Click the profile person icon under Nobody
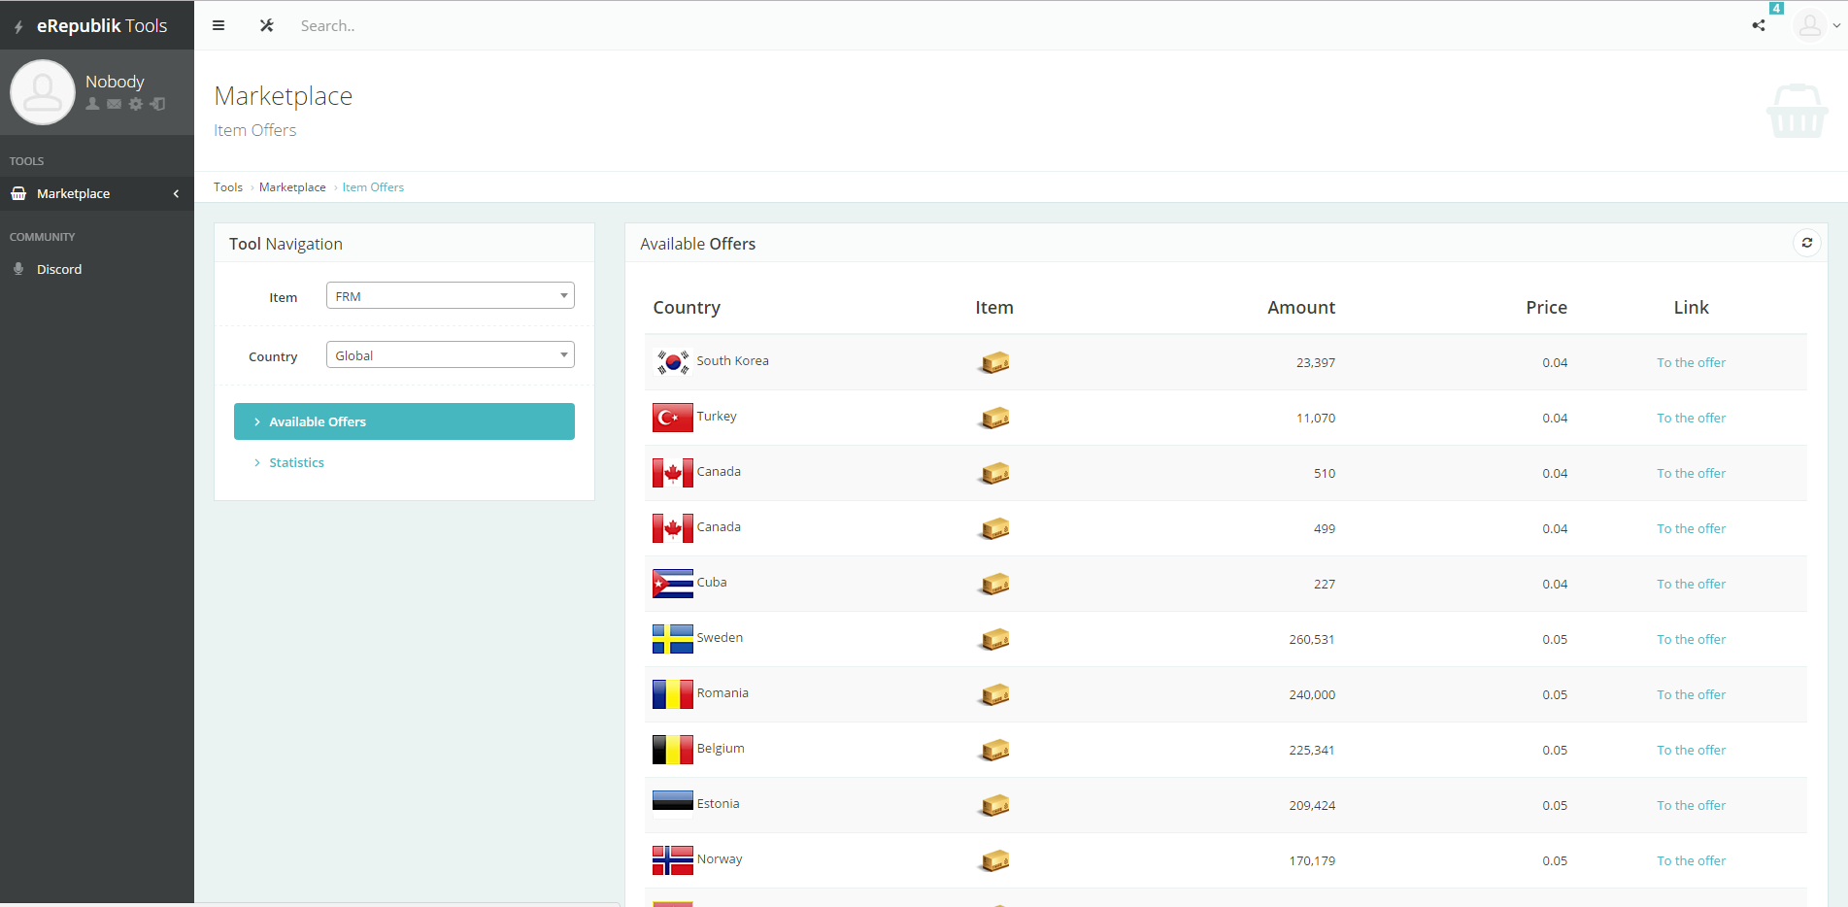Image resolution: width=1848 pixels, height=907 pixels. [93, 104]
